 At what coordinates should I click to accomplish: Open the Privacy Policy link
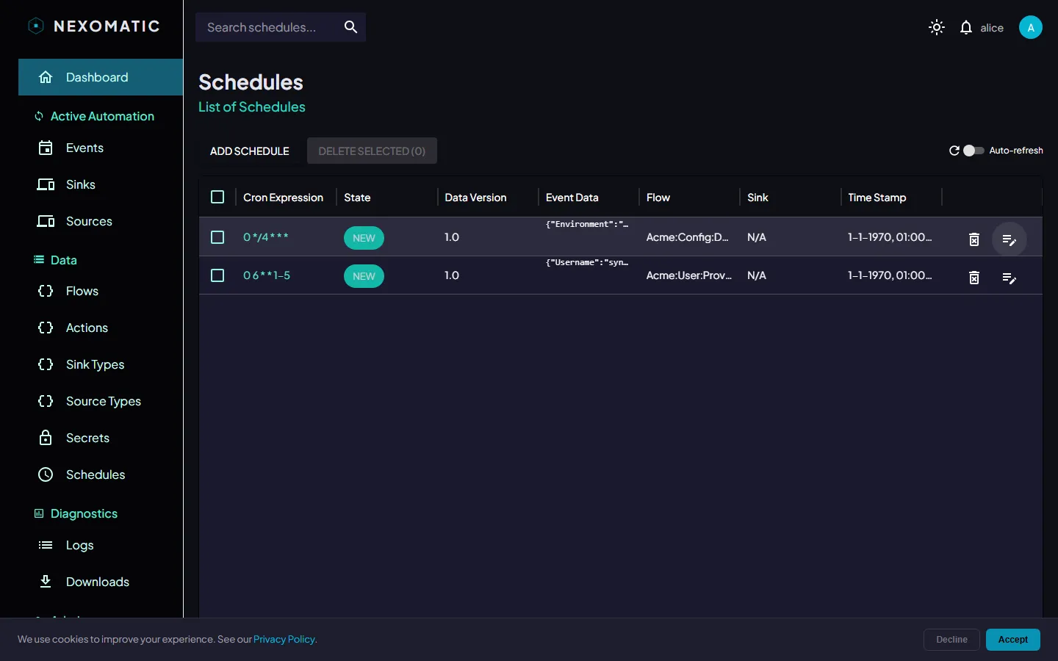(x=285, y=639)
